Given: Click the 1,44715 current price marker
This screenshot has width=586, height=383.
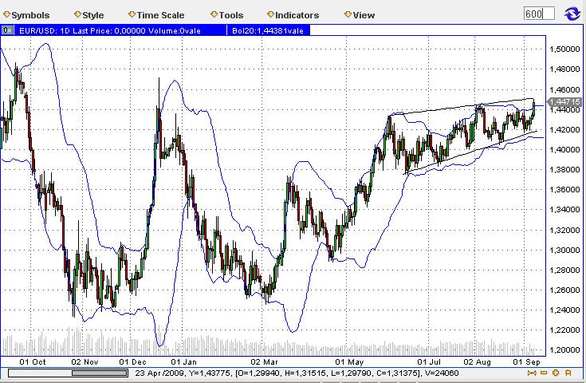Looking at the screenshot, I should [564, 102].
